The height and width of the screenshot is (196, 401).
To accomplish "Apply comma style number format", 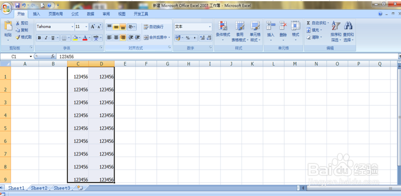I will point(194,38).
